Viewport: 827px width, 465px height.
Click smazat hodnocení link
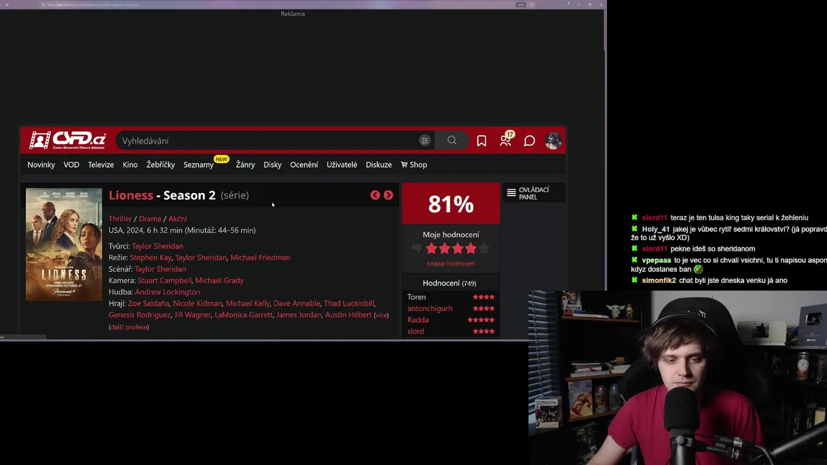[x=451, y=263]
